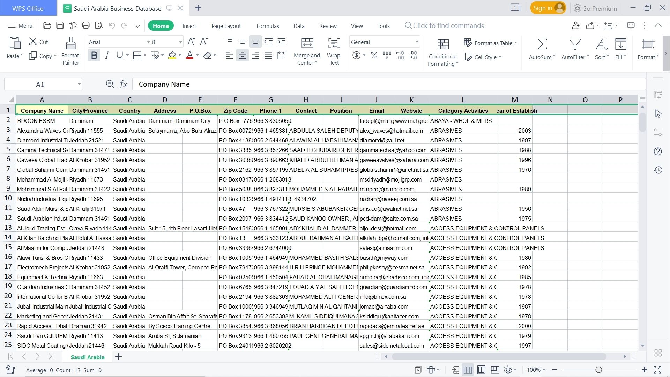This screenshot has height=377, width=670.
Task: Click the Sign in button
Action: click(548, 8)
